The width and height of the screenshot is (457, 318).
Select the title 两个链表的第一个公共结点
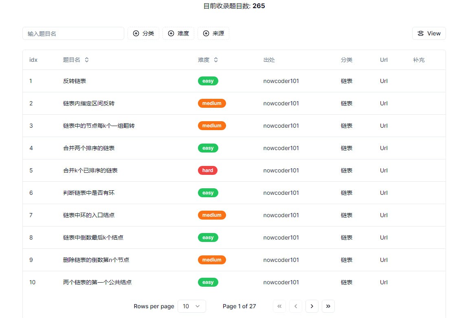point(97,282)
